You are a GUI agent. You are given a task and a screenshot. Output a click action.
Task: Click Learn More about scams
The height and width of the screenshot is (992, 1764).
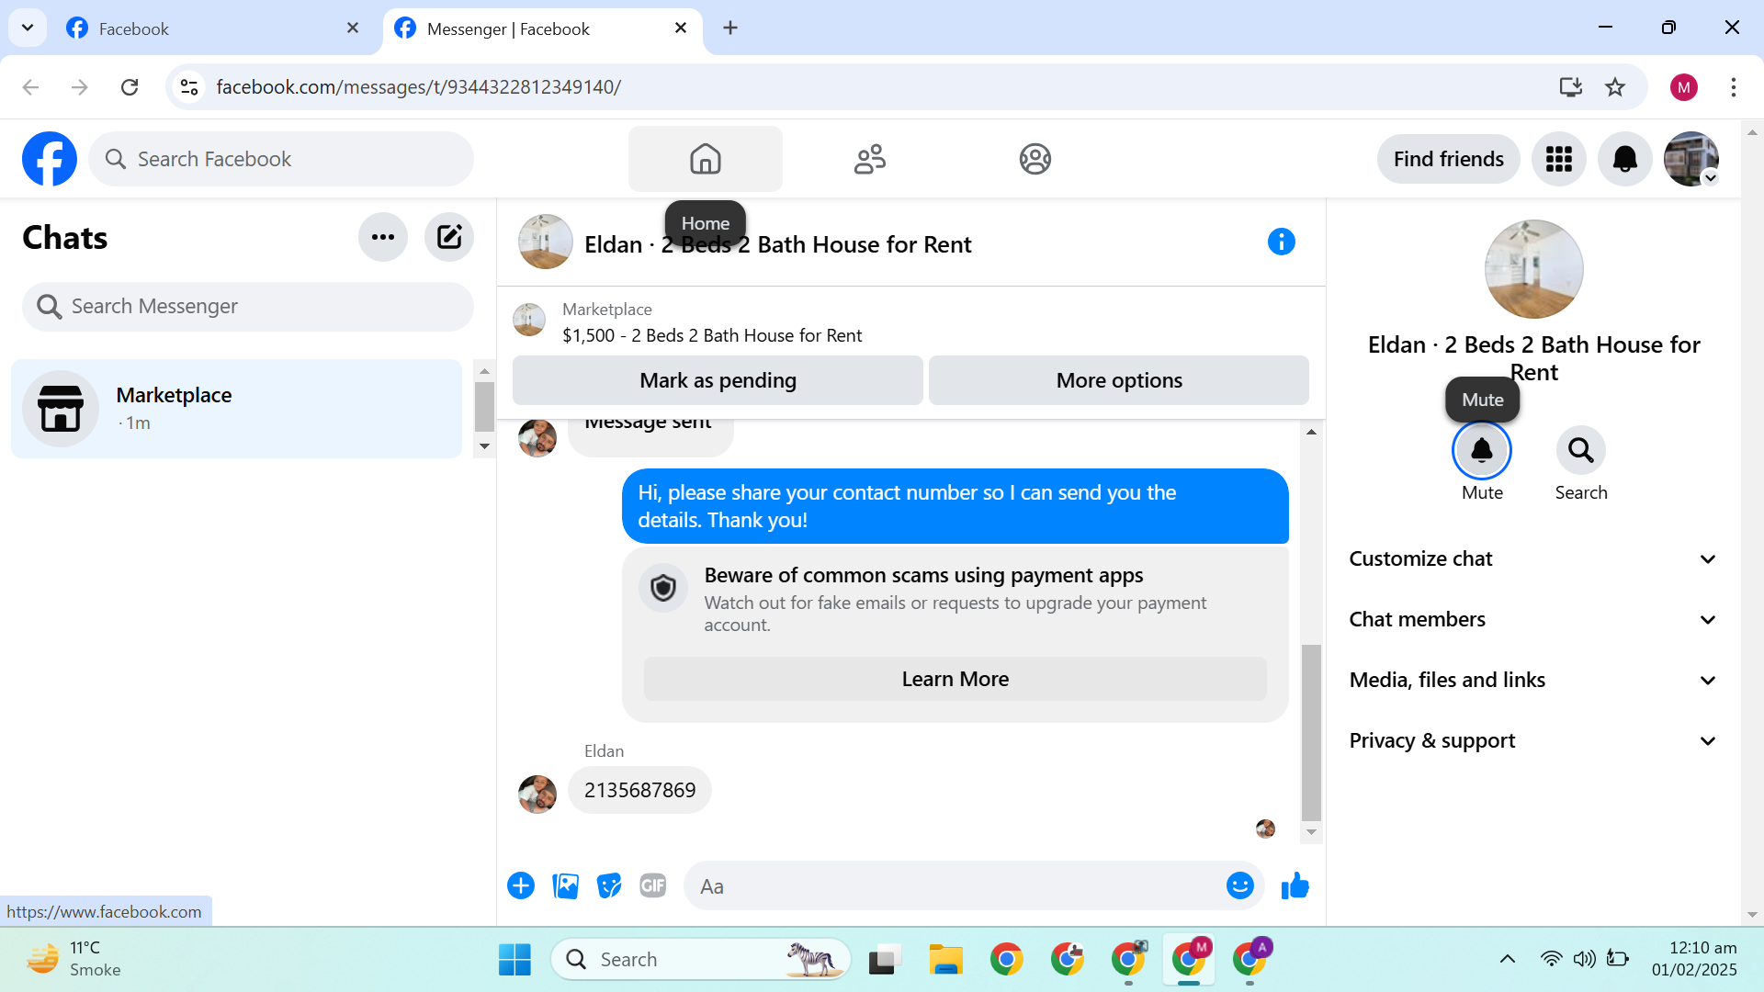(x=955, y=679)
